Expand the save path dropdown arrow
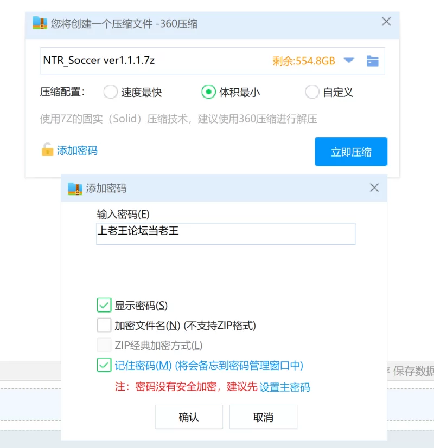Image resolution: width=434 pixels, height=448 pixels. pos(349,60)
